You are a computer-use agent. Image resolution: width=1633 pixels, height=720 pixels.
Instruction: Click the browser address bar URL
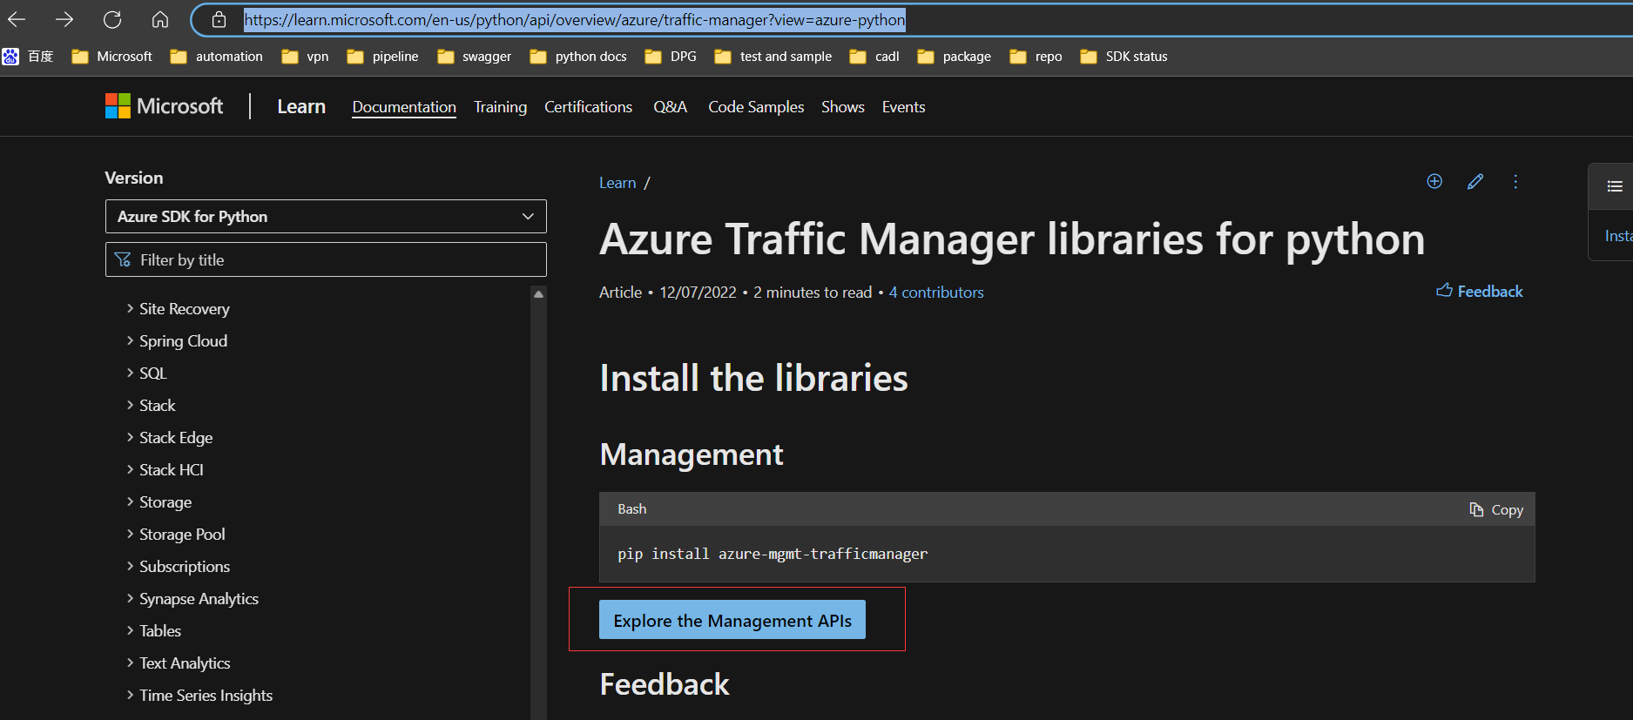tap(575, 19)
